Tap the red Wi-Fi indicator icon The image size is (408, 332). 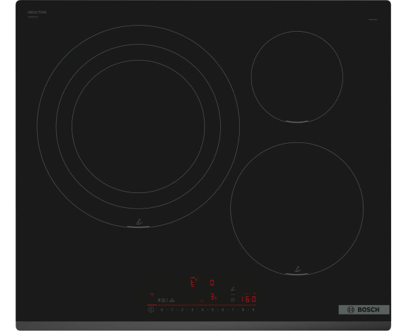pos(152,294)
